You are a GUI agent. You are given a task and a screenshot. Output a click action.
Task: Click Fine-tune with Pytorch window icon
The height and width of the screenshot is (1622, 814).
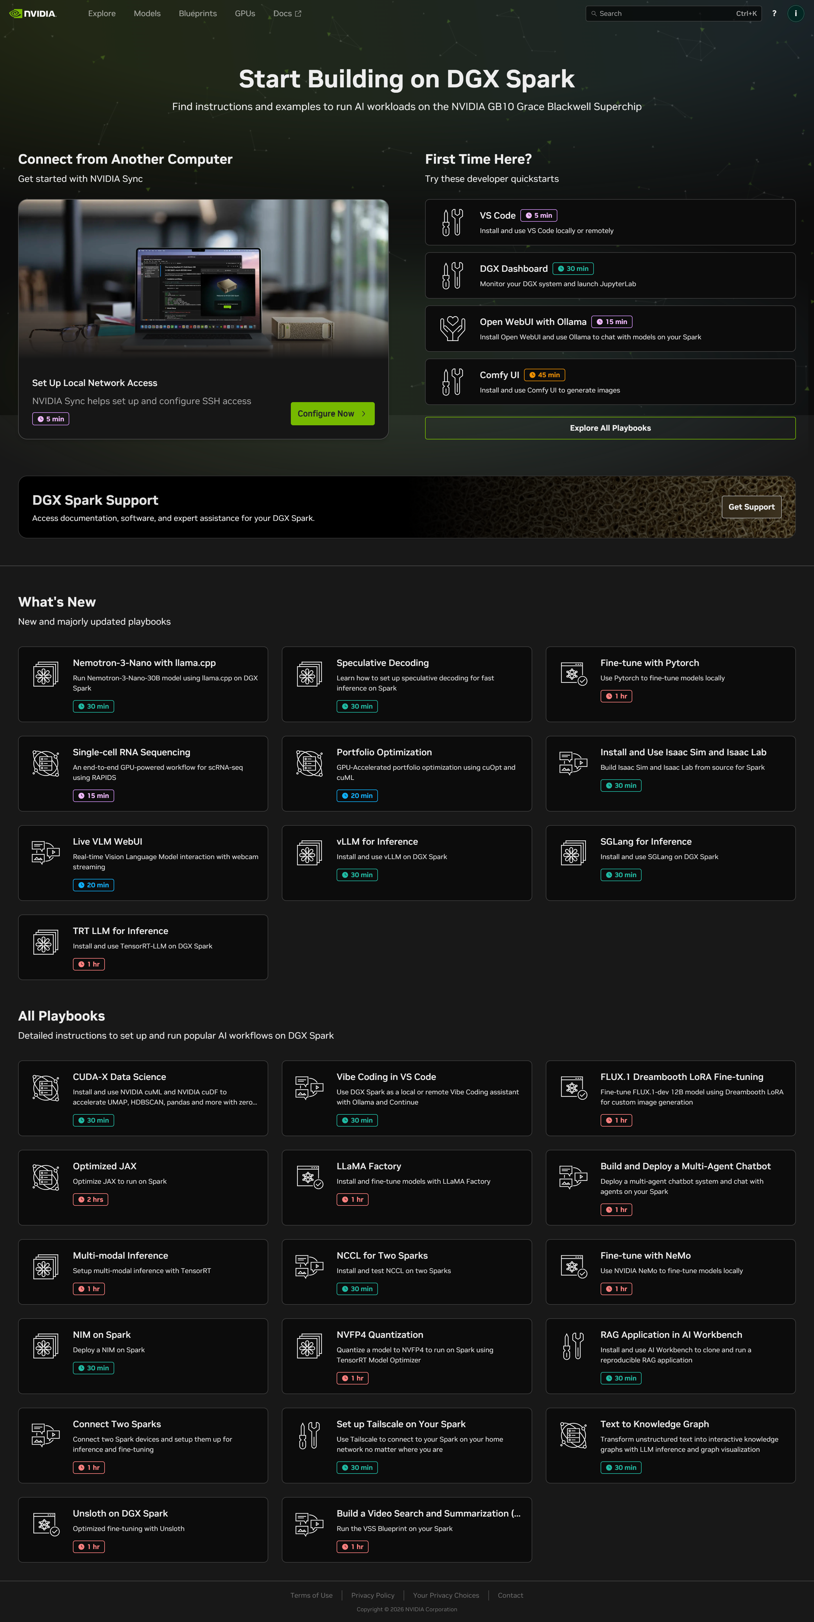coord(573,673)
